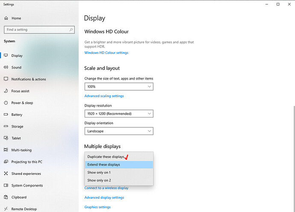The width and height of the screenshot is (295, 212).
Task: Open Sound settings via speaker icon
Action: click(x=6, y=68)
